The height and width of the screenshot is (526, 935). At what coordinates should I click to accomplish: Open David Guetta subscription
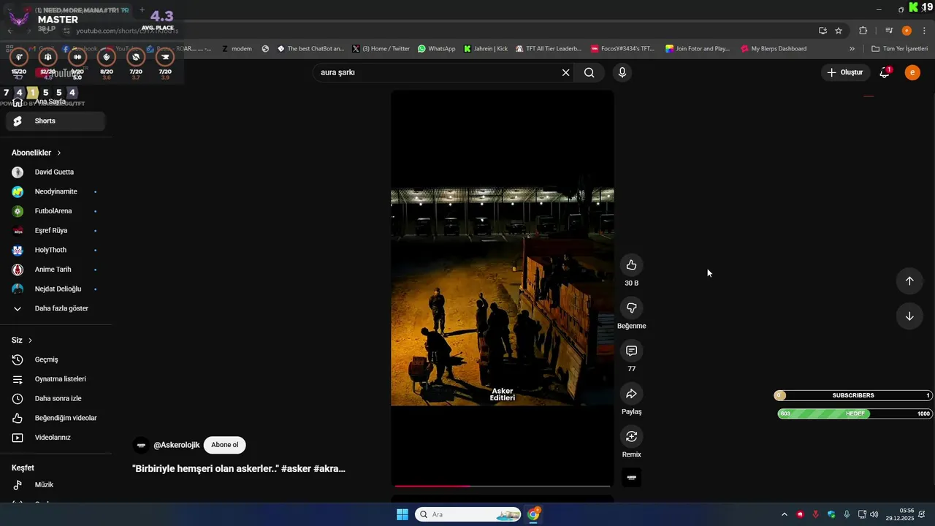pyautogui.click(x=56, y=172)
